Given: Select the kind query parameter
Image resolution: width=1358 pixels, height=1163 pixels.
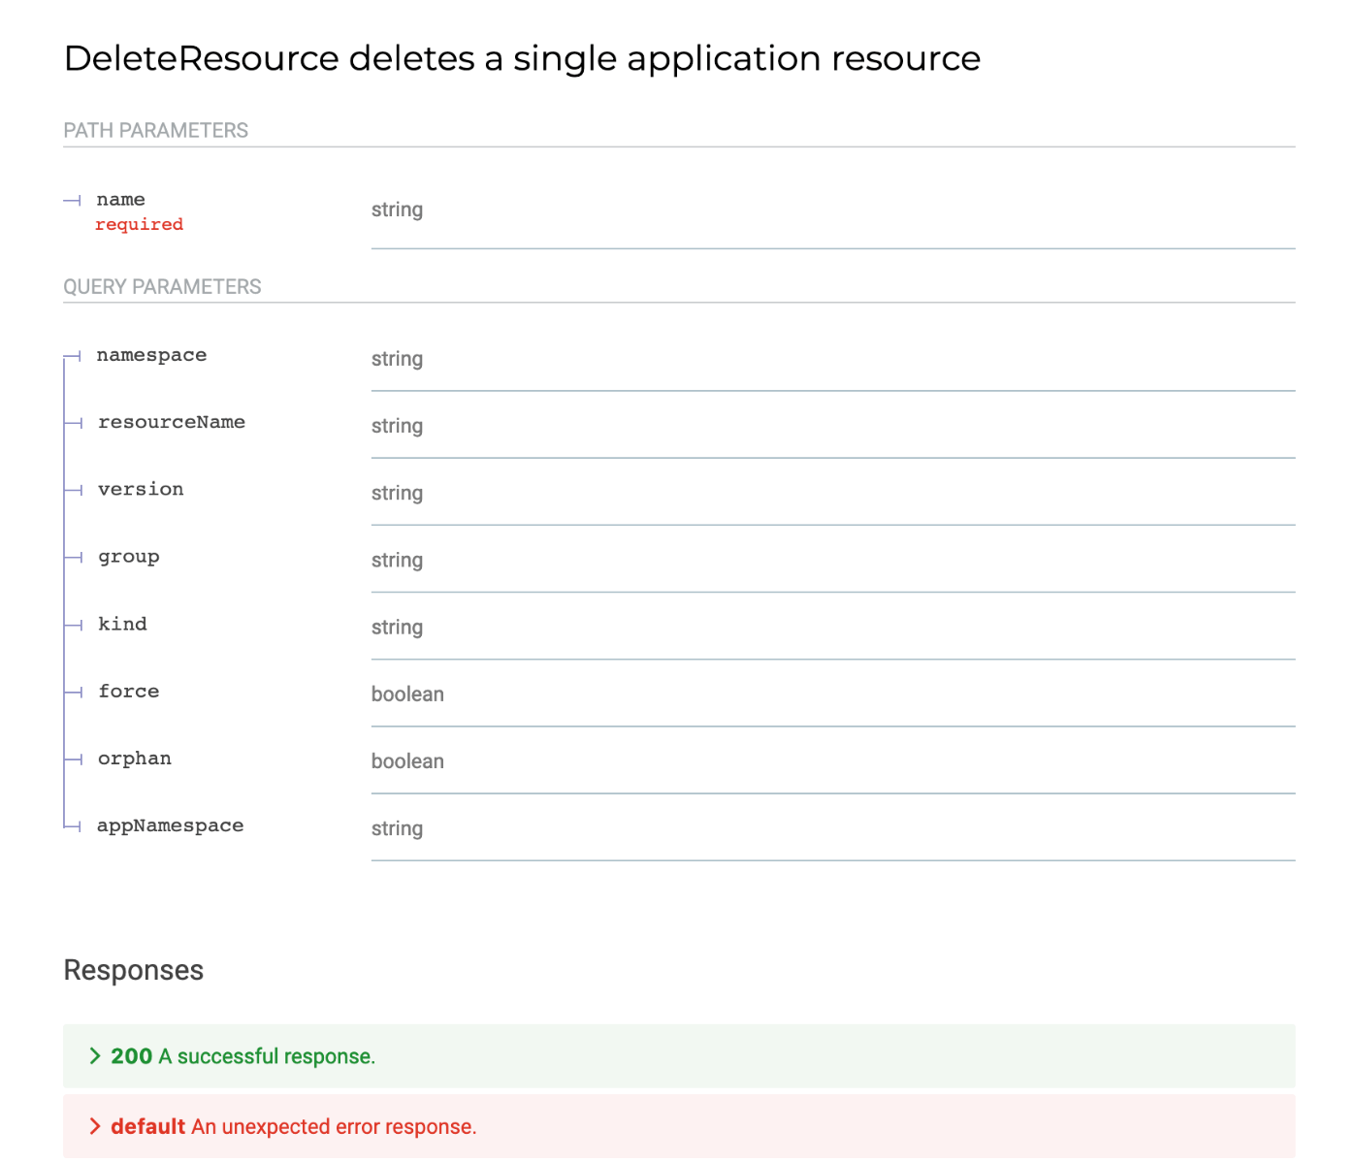Looking at the screenshot, I should coord(123,624).
